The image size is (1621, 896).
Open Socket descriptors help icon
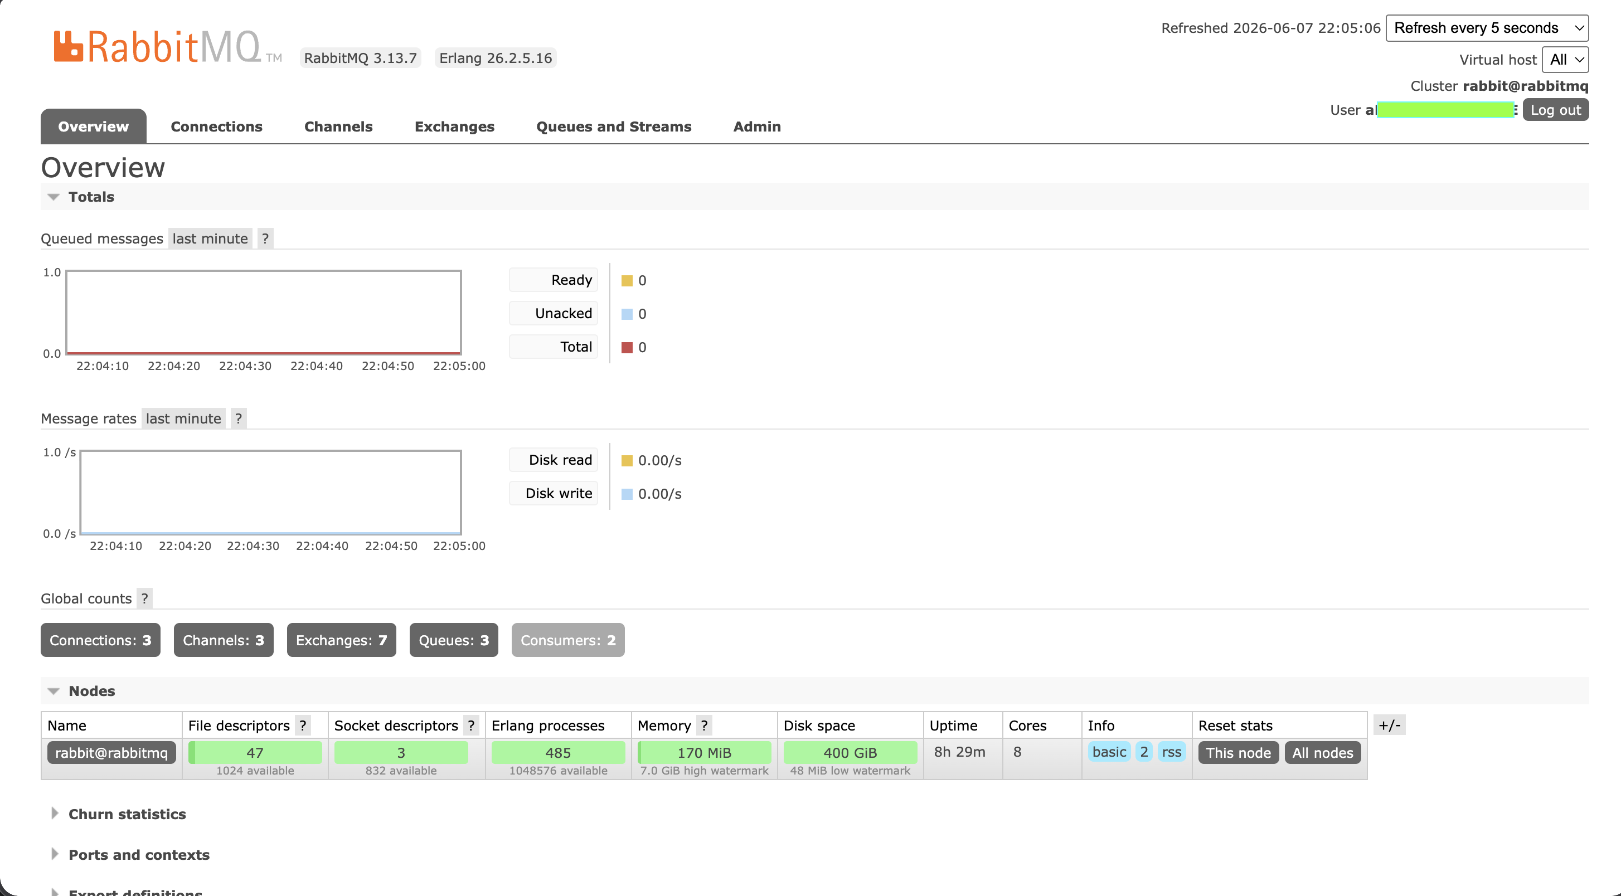[472, 725]
